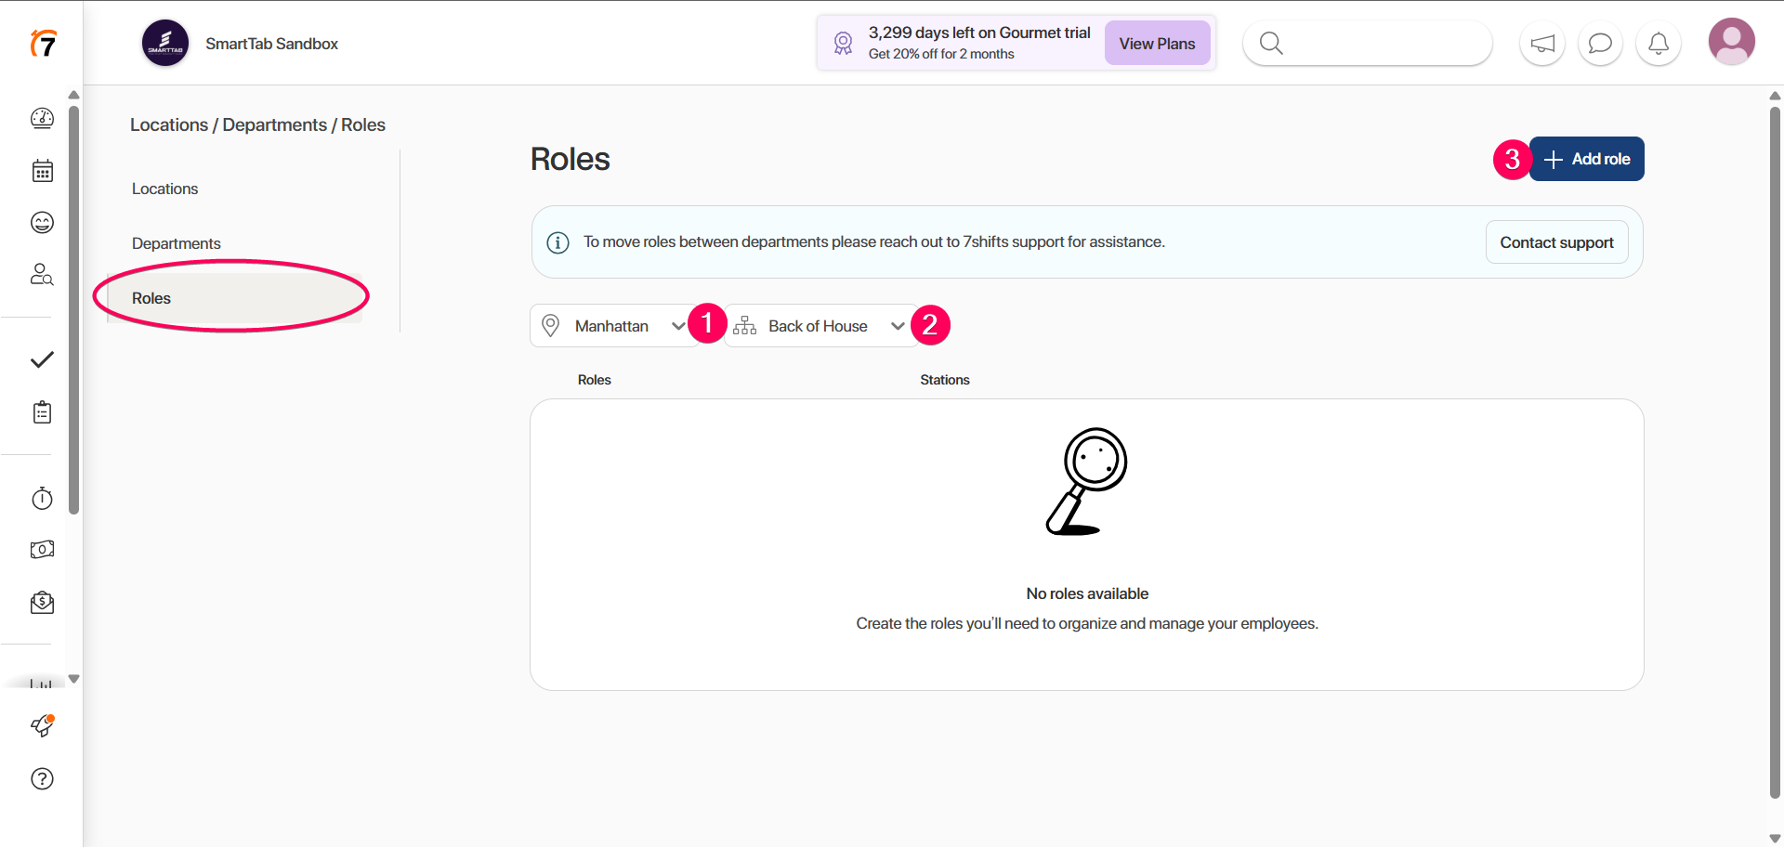Viewport: 1784px width, 847px height.
Task: Expand the Back of House department dropdown
Action: 819,326
